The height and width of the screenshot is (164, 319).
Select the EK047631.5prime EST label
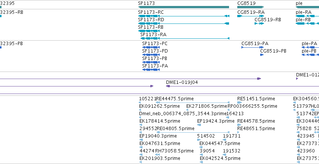click(x=160, y=143)
